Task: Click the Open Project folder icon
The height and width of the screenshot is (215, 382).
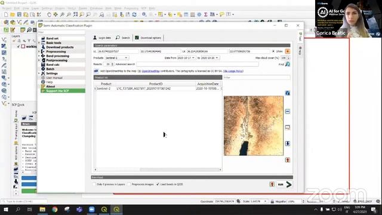Action: pos(13,14)
